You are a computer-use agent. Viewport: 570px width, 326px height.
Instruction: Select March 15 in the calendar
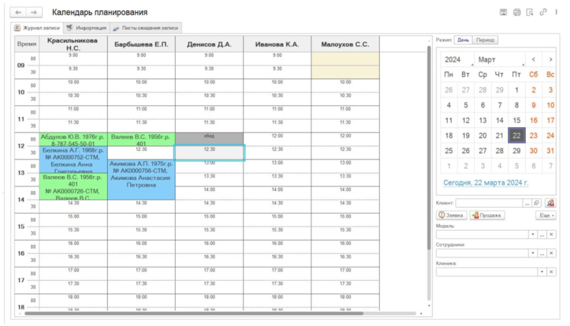pyautogui.click(x=517, y=120)
